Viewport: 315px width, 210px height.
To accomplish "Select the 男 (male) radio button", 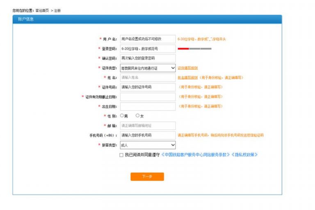I will [122, 116].
